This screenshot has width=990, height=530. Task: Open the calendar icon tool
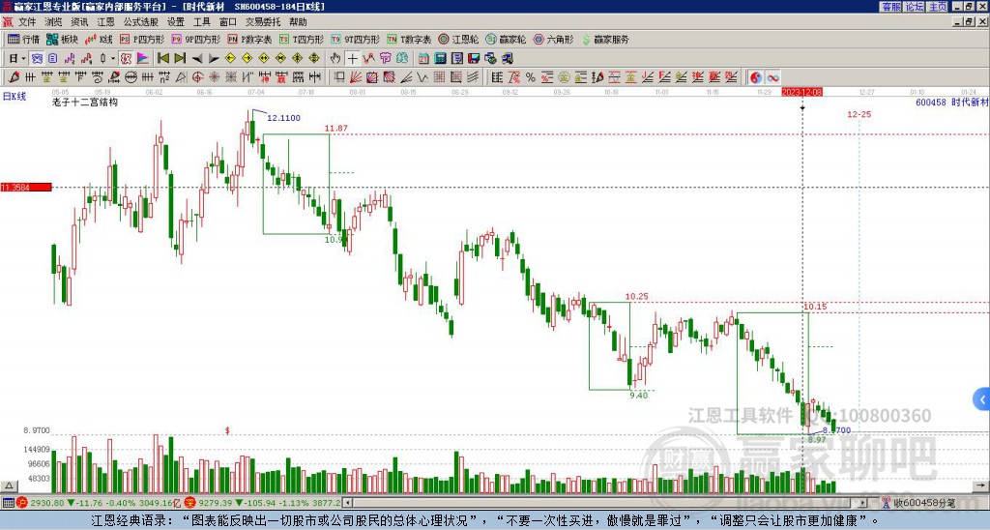[423, 58]
